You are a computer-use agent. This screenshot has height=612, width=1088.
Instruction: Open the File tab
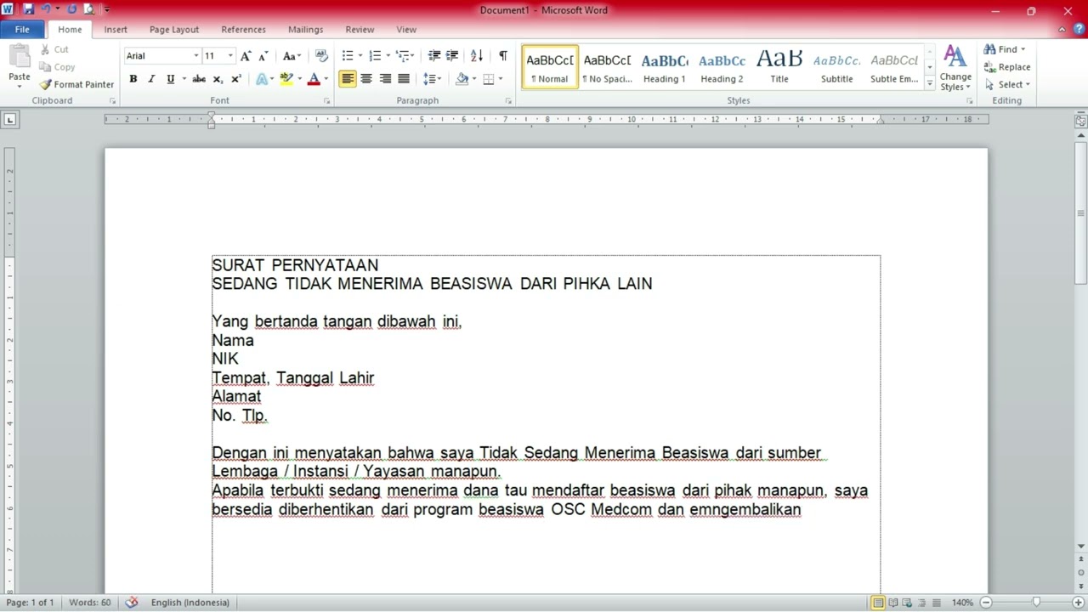coord(22,30)
